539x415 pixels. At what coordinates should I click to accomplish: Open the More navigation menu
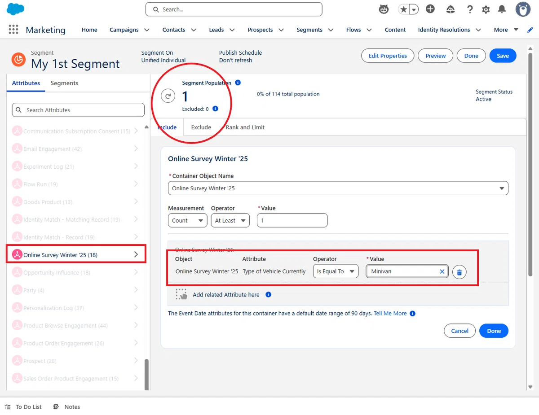(506, 30)
